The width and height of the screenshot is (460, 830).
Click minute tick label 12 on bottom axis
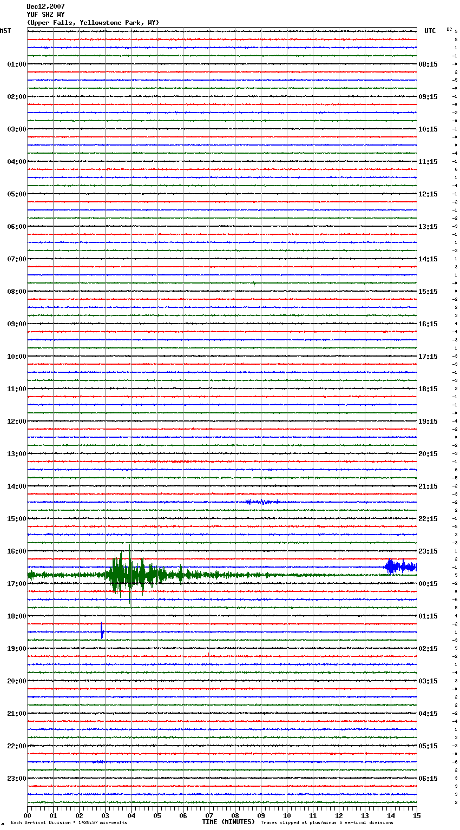tap(339, 815)
